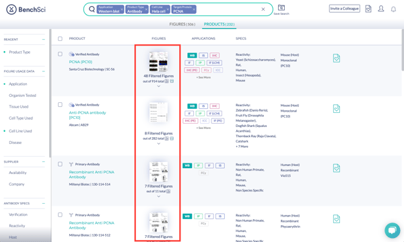This screenshot has width=404, height=242.
Task: Collapse the ANTIBODY SPECS section
Action: (44, 203)
